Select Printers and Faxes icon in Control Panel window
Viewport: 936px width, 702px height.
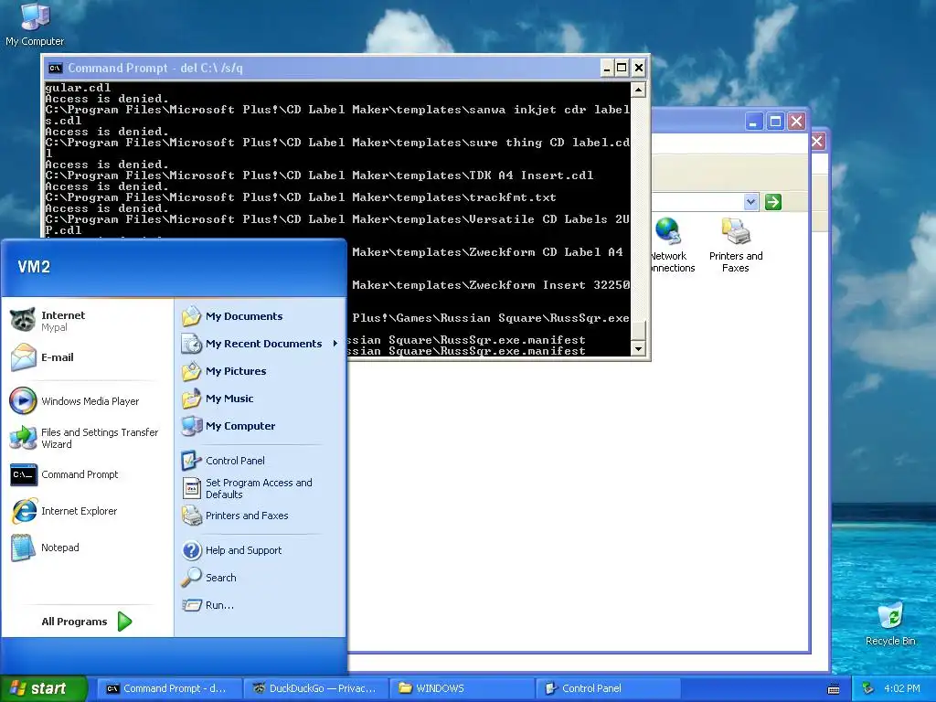click(x=736, y=245)
